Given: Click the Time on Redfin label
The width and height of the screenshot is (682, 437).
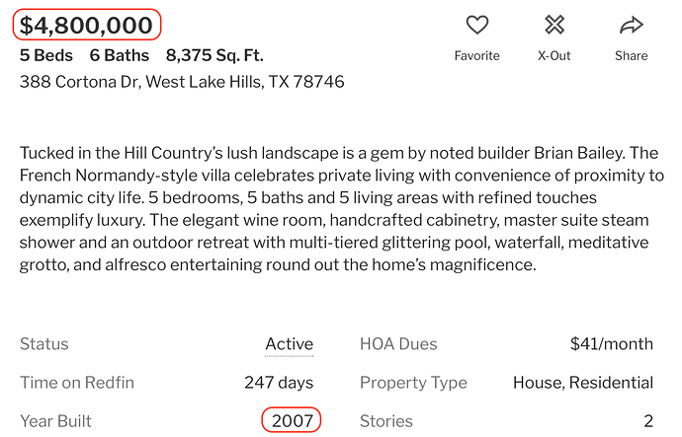Looking at the screenshot, I should [77, 383].
